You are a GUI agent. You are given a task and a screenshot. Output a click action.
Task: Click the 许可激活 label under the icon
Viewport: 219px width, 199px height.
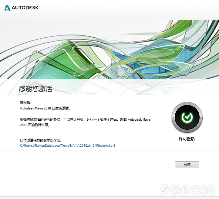click(187, 139)
